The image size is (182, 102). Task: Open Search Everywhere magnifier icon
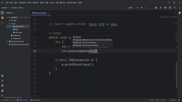(x=175, y=8)
